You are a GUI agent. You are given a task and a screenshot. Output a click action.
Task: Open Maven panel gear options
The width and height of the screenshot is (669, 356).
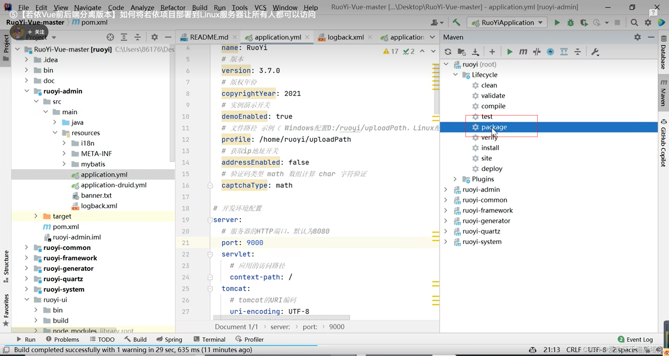click(637, 37)
